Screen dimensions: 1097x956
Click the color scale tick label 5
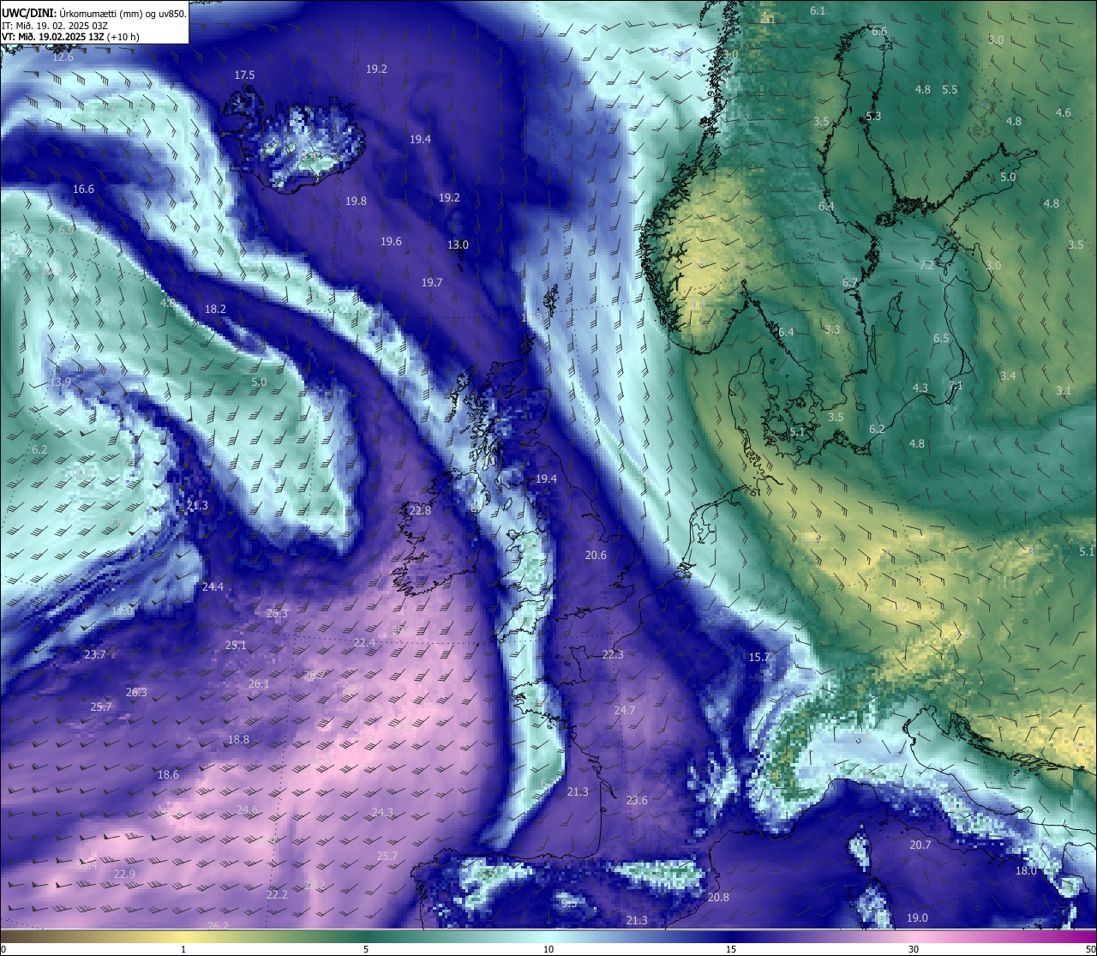[x=366, y=949]
